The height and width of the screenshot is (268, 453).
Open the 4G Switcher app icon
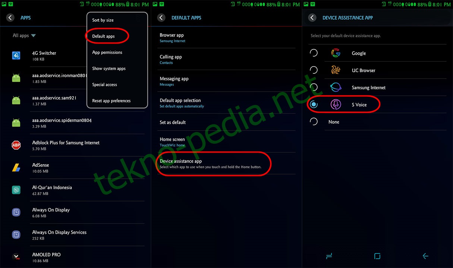point(16,56)
